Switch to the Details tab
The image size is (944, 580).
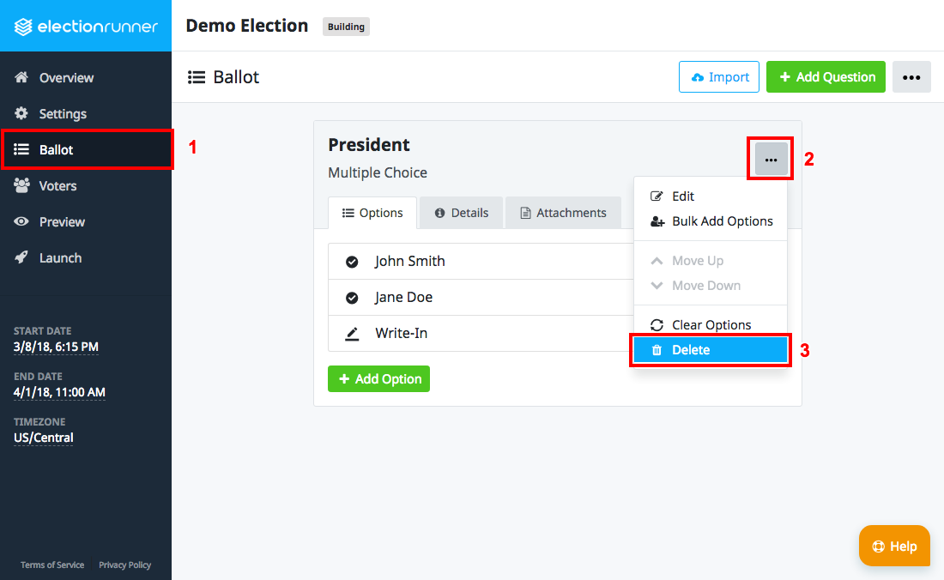[x=461, y=213]
